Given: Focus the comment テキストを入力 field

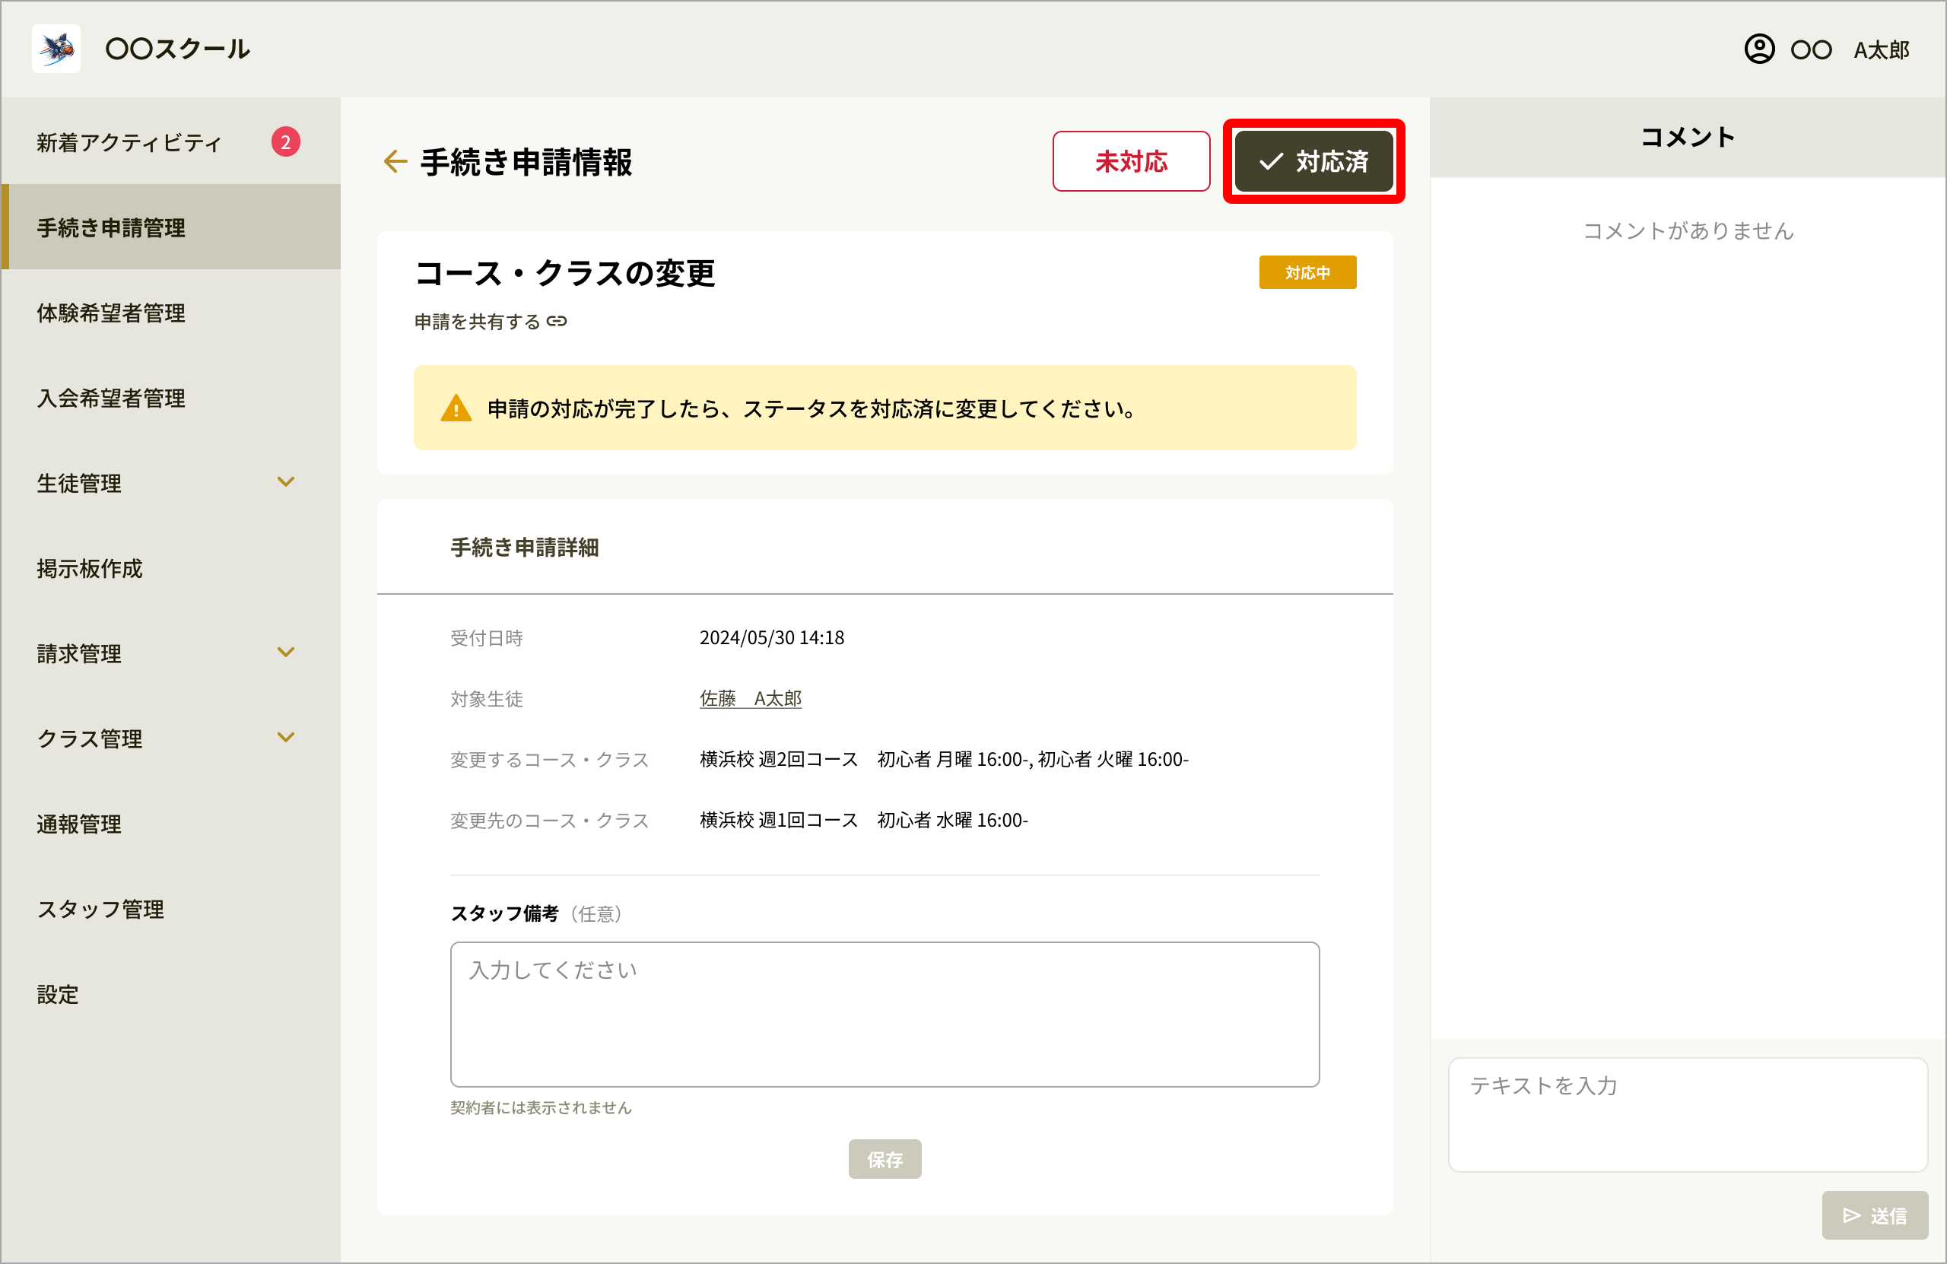Looking at the screenshot, I should click(1688, 1114).
